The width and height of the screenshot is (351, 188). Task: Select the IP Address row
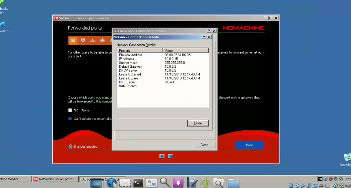[x=163, y=59]
